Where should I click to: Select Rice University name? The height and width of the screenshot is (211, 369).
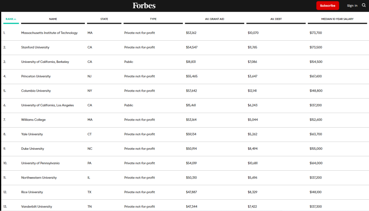[32, 192]
